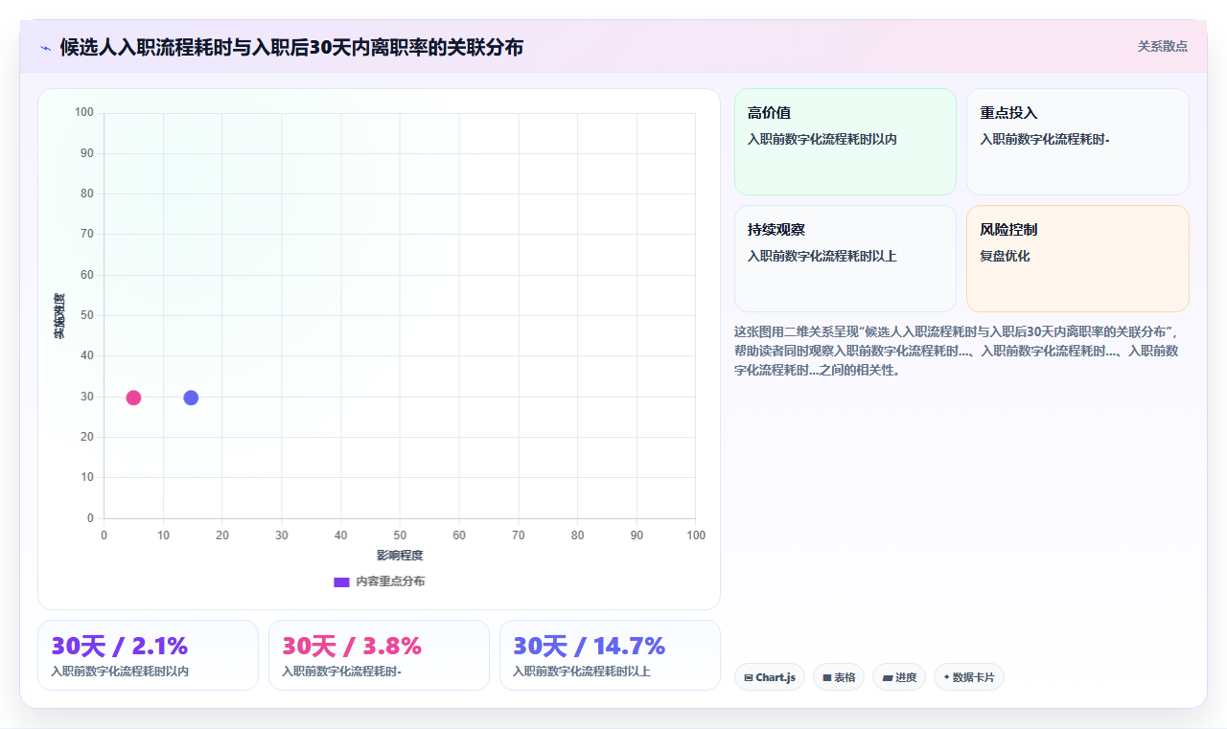Select the 30天 / 3.8% metric card
Viewport: 1227px width, 729px height.
[379, 655]
